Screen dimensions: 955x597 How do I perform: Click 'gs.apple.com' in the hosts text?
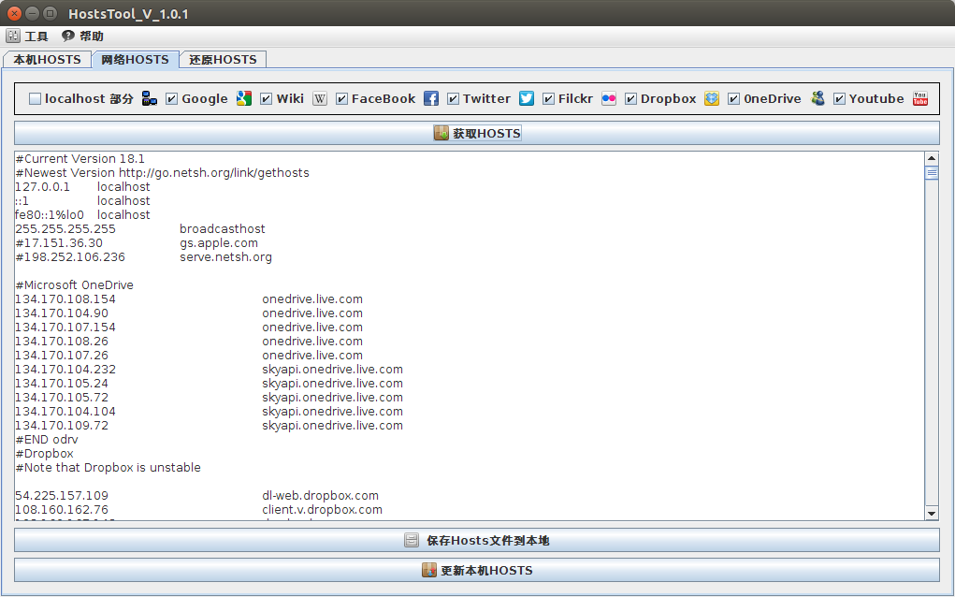(x=219, y=243)
